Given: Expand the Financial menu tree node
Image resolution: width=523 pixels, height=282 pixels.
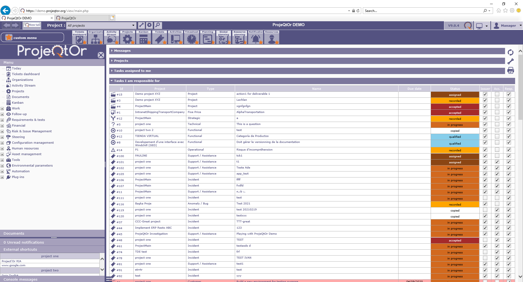Looking at the screenshot, I should (2, 126).
